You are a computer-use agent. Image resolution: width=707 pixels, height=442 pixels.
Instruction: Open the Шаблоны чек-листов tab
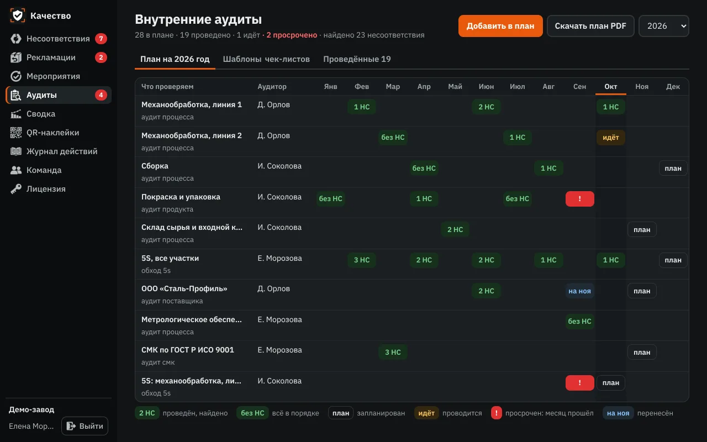point(266,59)
